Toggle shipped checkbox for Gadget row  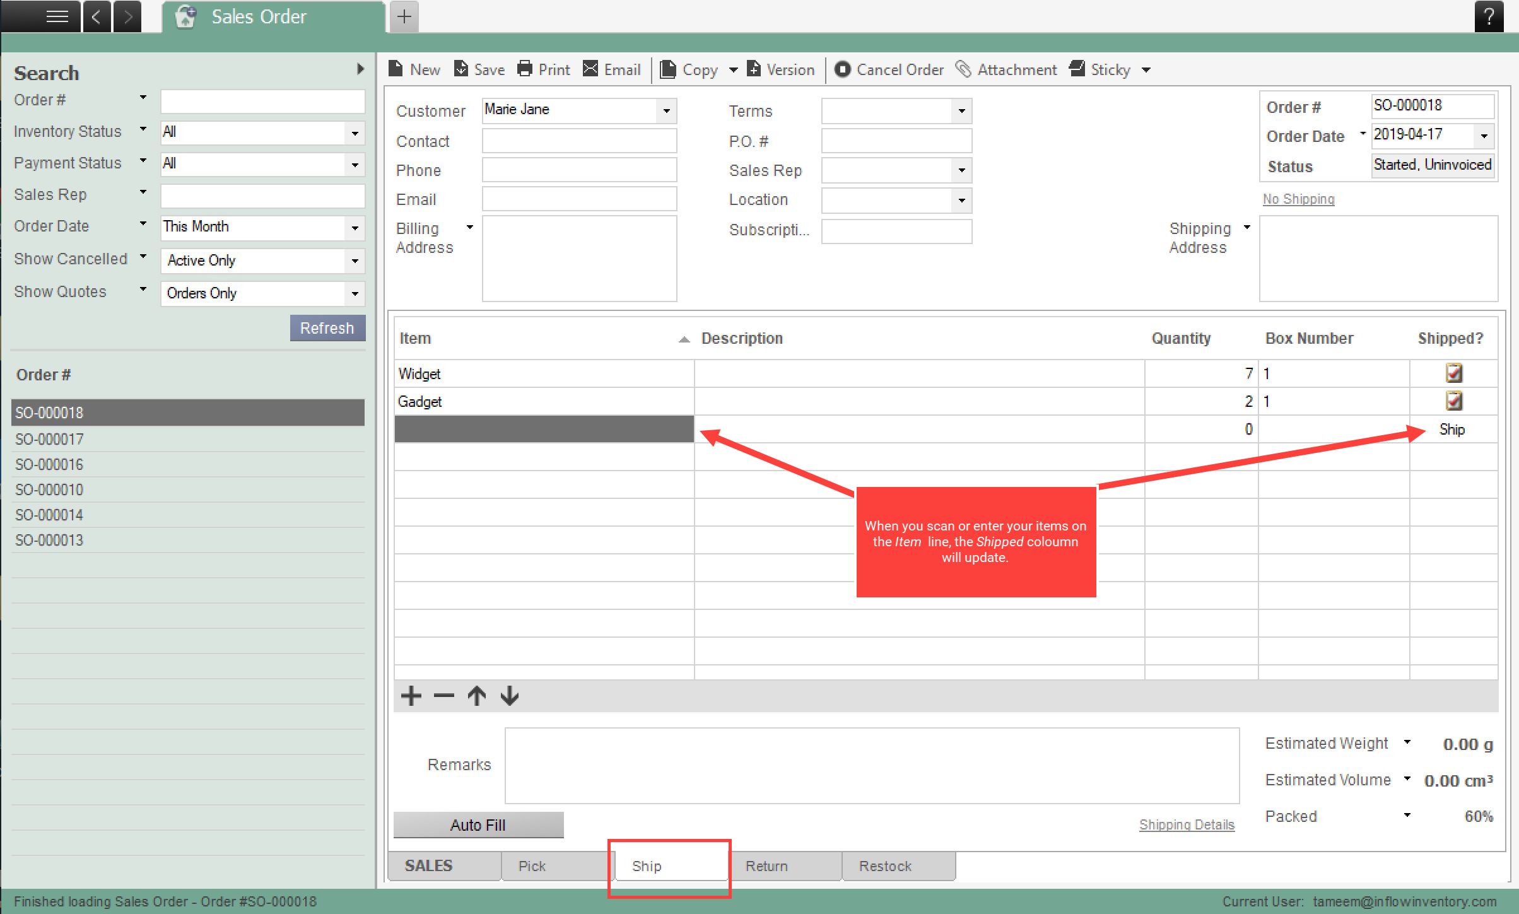1453,402
